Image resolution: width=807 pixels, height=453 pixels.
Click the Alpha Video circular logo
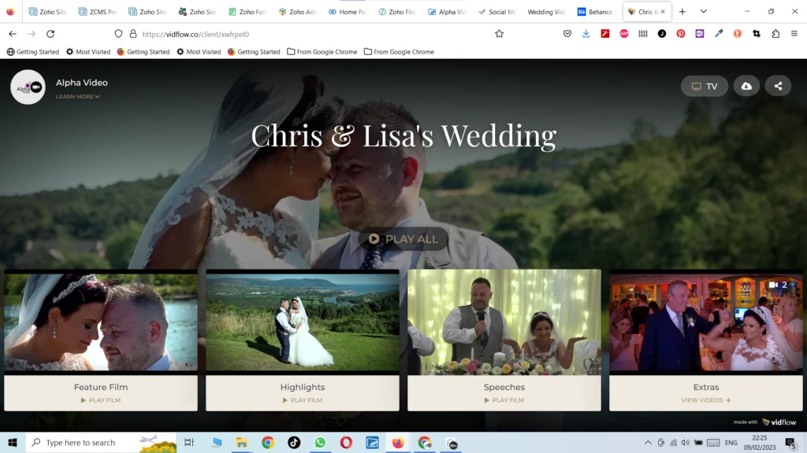[x=28, y=87]
